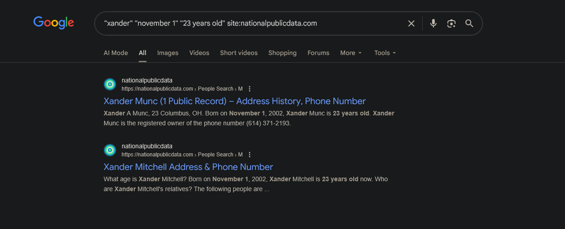Viewport: 565px width, 229px height.
Task: Open the Forums tab
Action: 318,53
